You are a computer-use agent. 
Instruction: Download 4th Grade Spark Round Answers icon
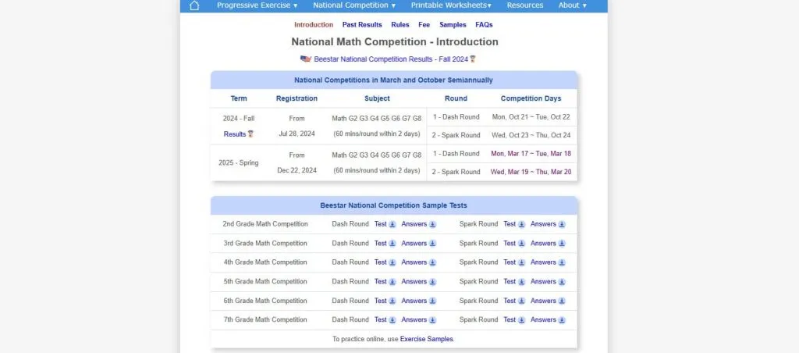coord(562,262)
